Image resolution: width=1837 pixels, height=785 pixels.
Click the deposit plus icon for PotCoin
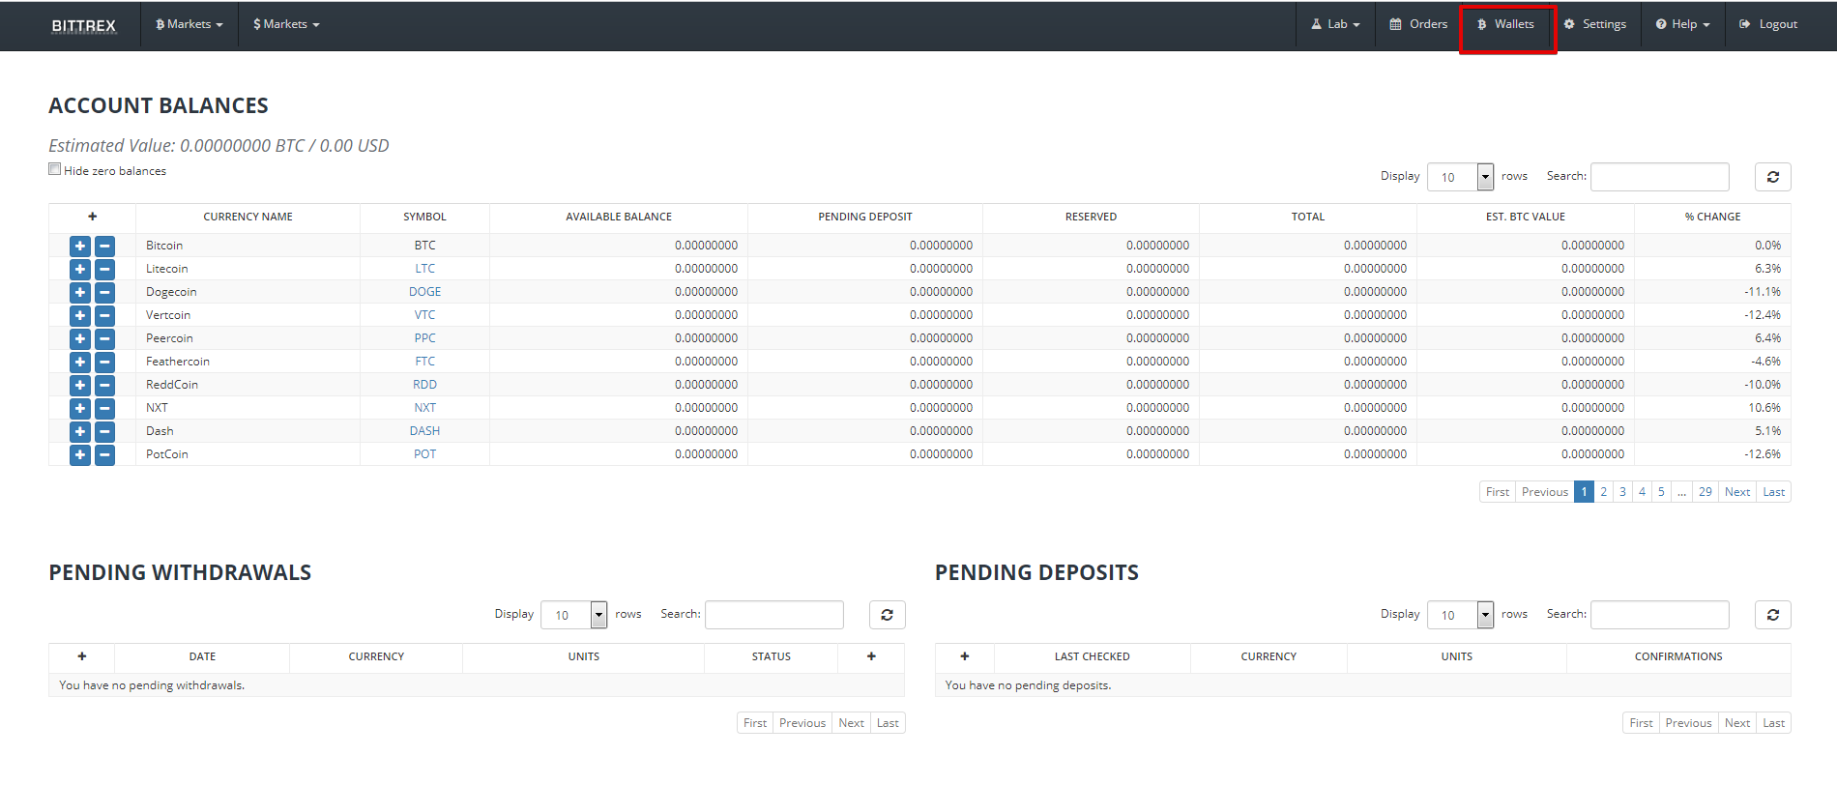click(80, 455)
